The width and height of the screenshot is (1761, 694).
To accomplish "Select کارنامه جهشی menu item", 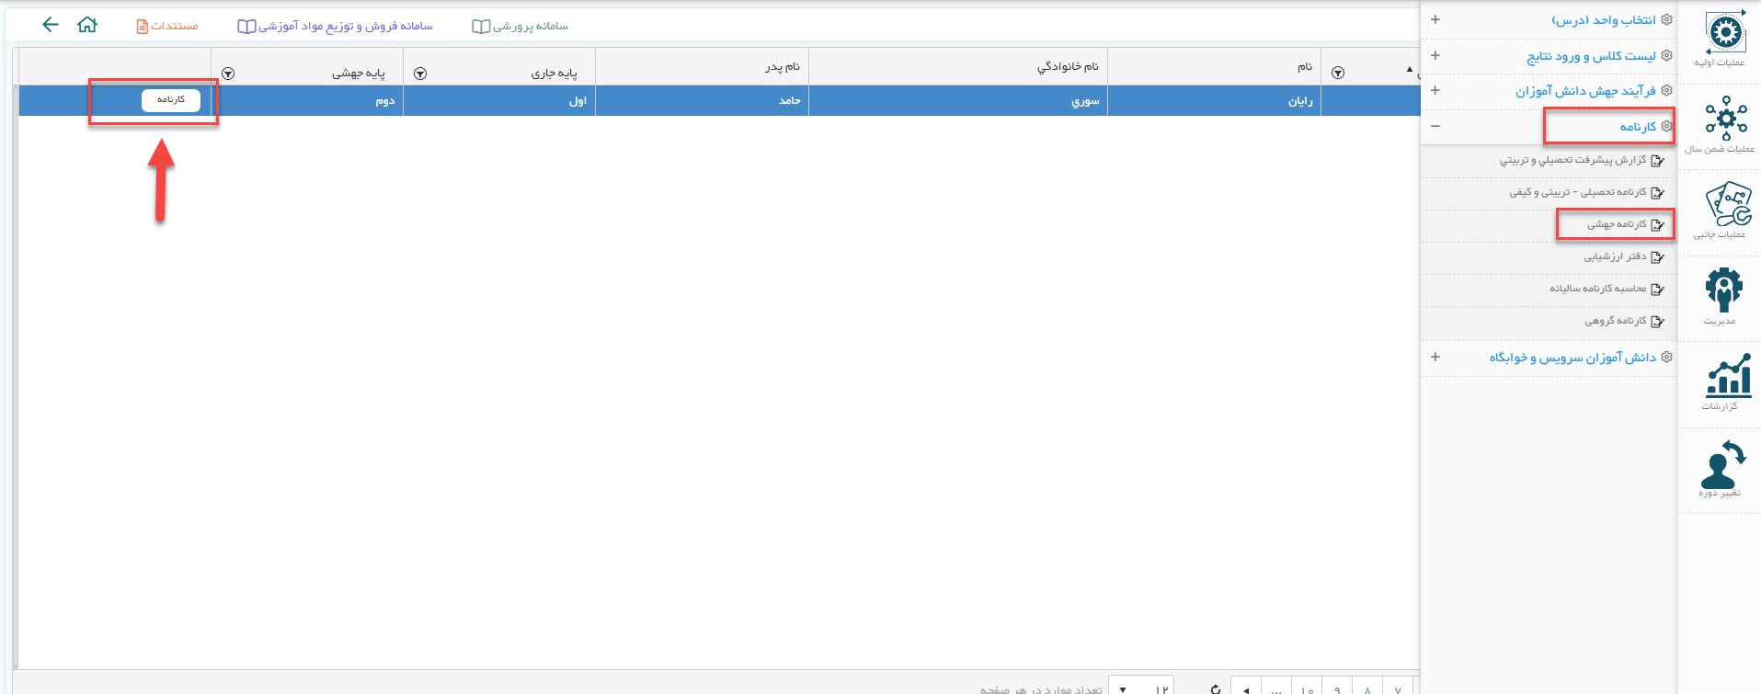I will tap(1616, 224).
